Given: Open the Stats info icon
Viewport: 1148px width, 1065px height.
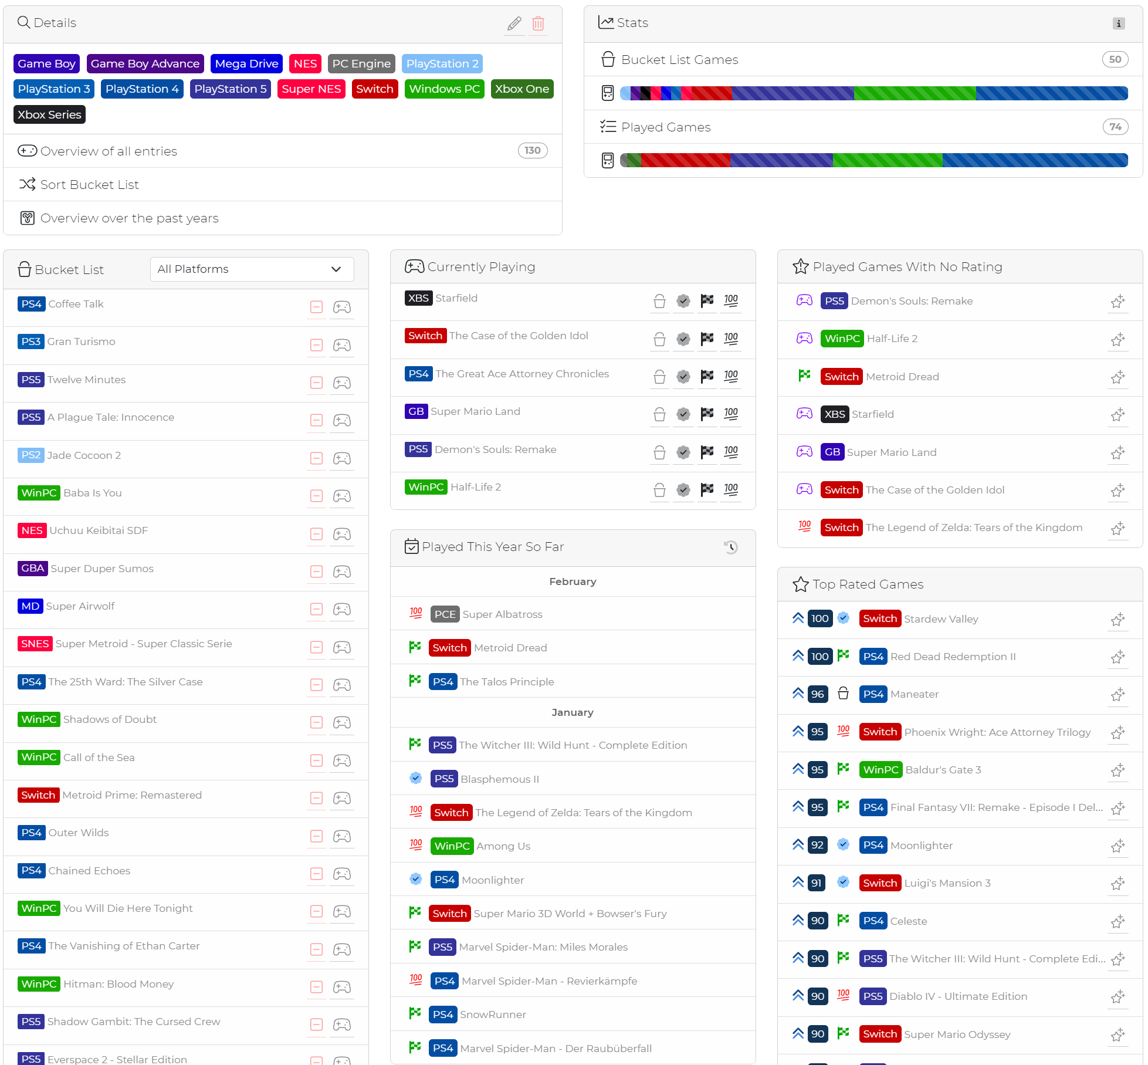Looking at the screenshot, I should pyautogui.click(x=1119, y=23).
